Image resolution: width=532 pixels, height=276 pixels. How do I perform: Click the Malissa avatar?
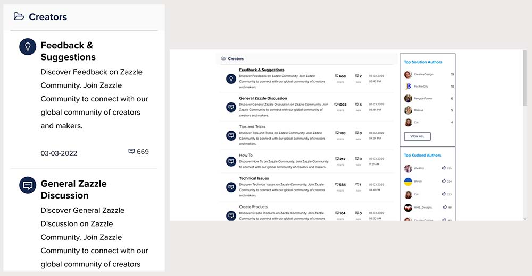pyautogui.click(x=408, y=110)
